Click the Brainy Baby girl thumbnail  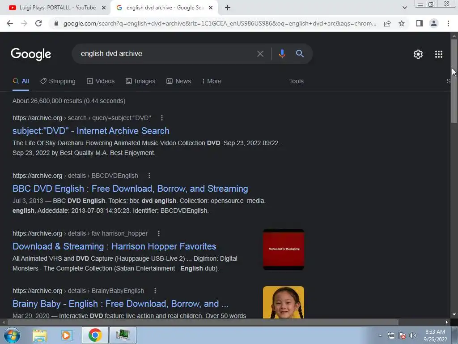click(x=283, y=302)
